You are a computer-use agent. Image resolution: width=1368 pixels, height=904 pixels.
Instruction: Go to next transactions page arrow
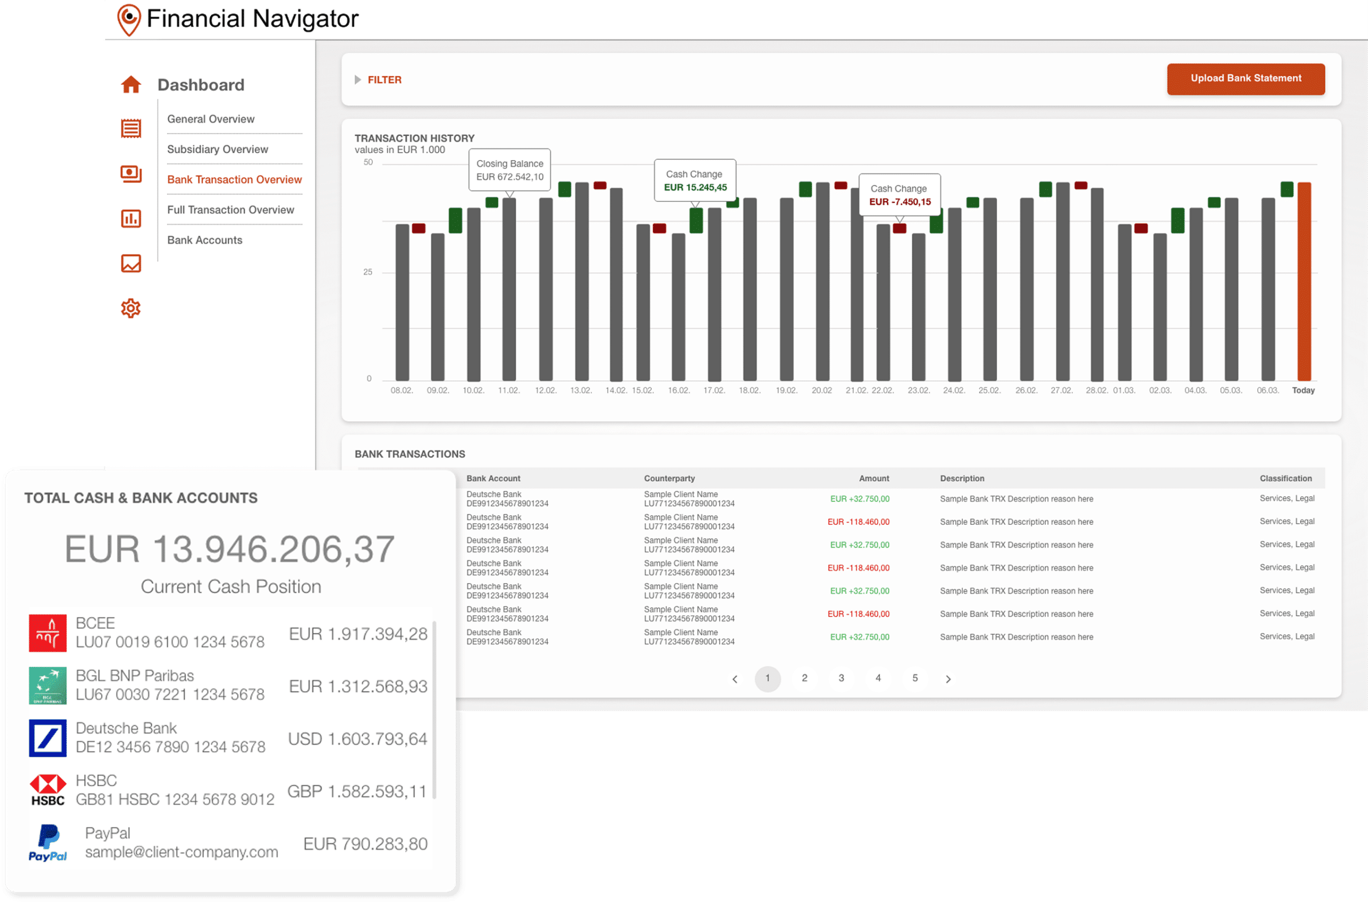pos(948,679)
